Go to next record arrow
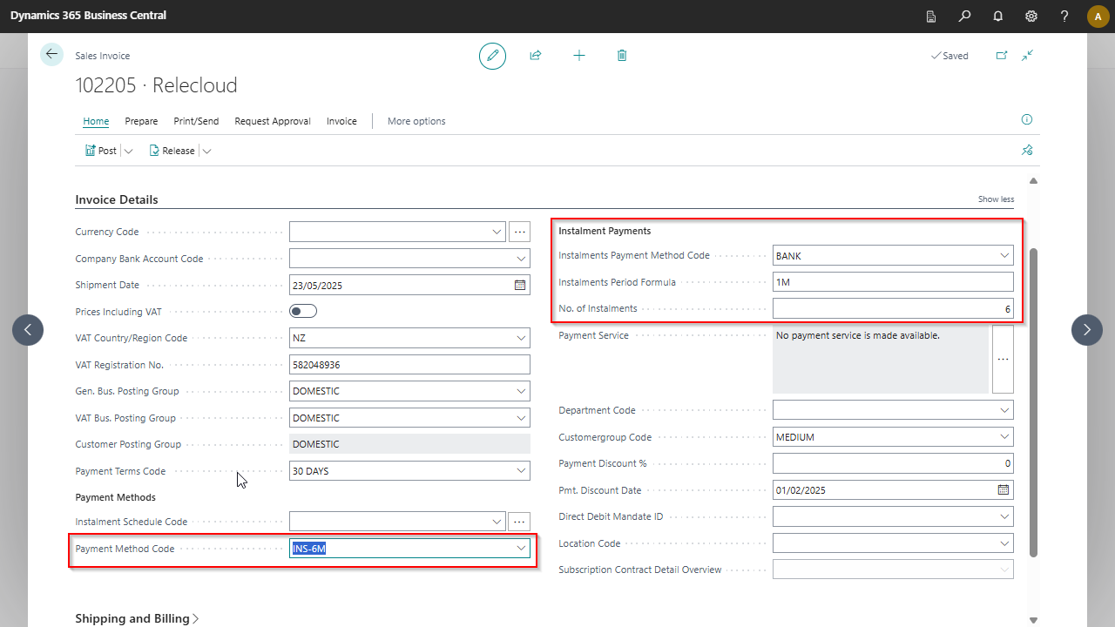This screenshot has height=627, width=1115. (1086, 329)
